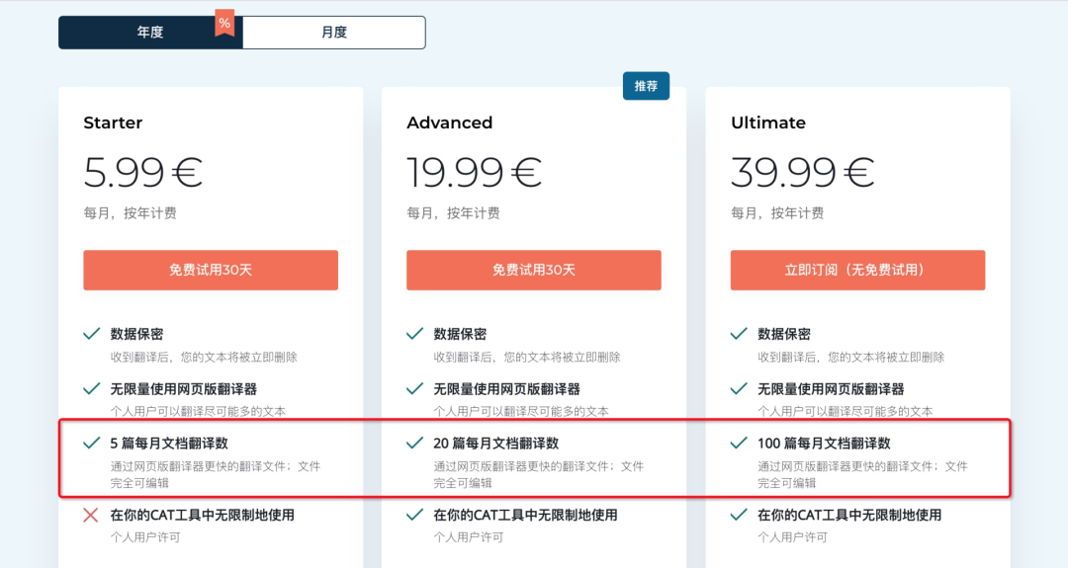Click checkmark next to Ultimate 无限量使用网页版翻译器
Screen dimensions: 1068x568
point(739,389)
